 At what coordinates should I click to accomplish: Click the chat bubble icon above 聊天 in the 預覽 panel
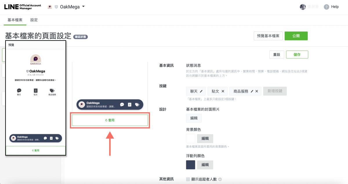(19, 91)
